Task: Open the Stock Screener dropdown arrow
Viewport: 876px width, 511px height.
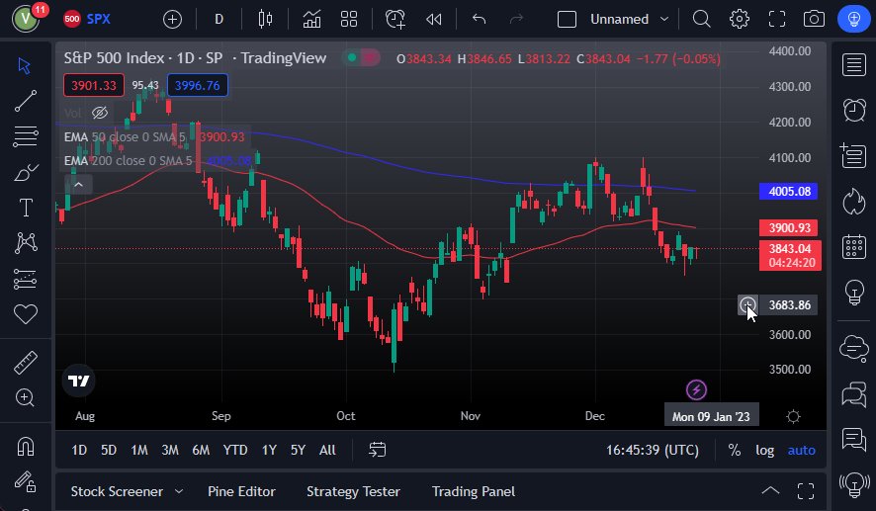Action: 179,491
